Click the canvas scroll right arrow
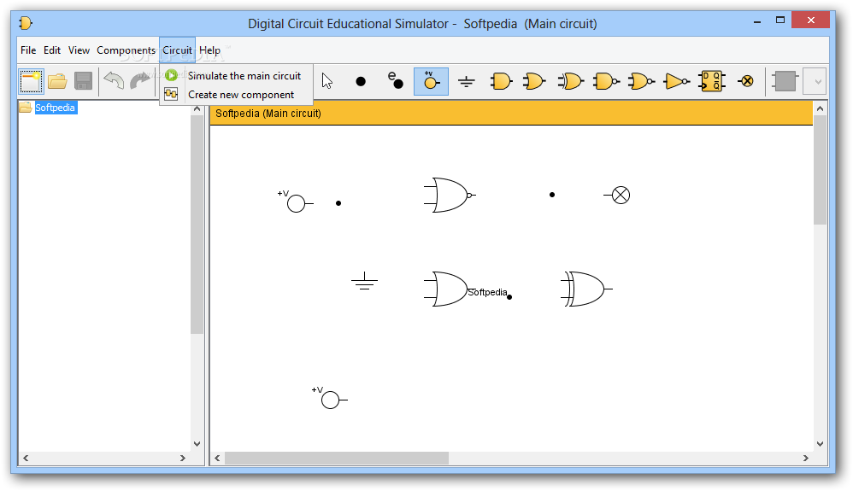This screenshot has height=491, width=853. [806, 458]
